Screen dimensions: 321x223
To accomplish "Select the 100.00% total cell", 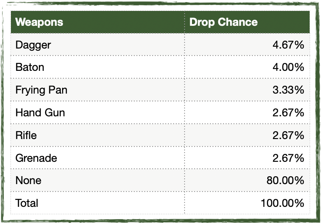I will [247, 203].
